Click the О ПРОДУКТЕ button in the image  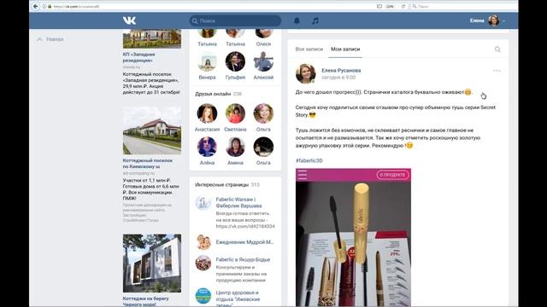pos(392,175)
